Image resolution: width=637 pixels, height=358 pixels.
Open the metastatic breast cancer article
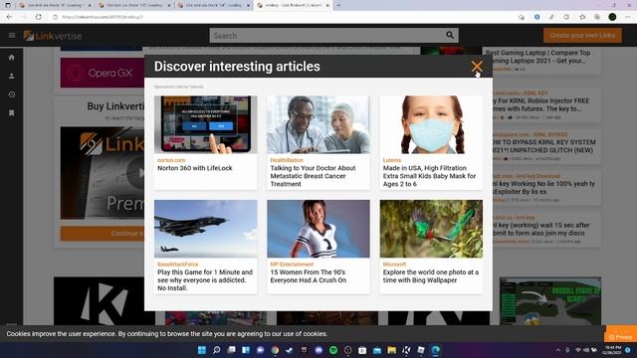click(x=313, y=176)
